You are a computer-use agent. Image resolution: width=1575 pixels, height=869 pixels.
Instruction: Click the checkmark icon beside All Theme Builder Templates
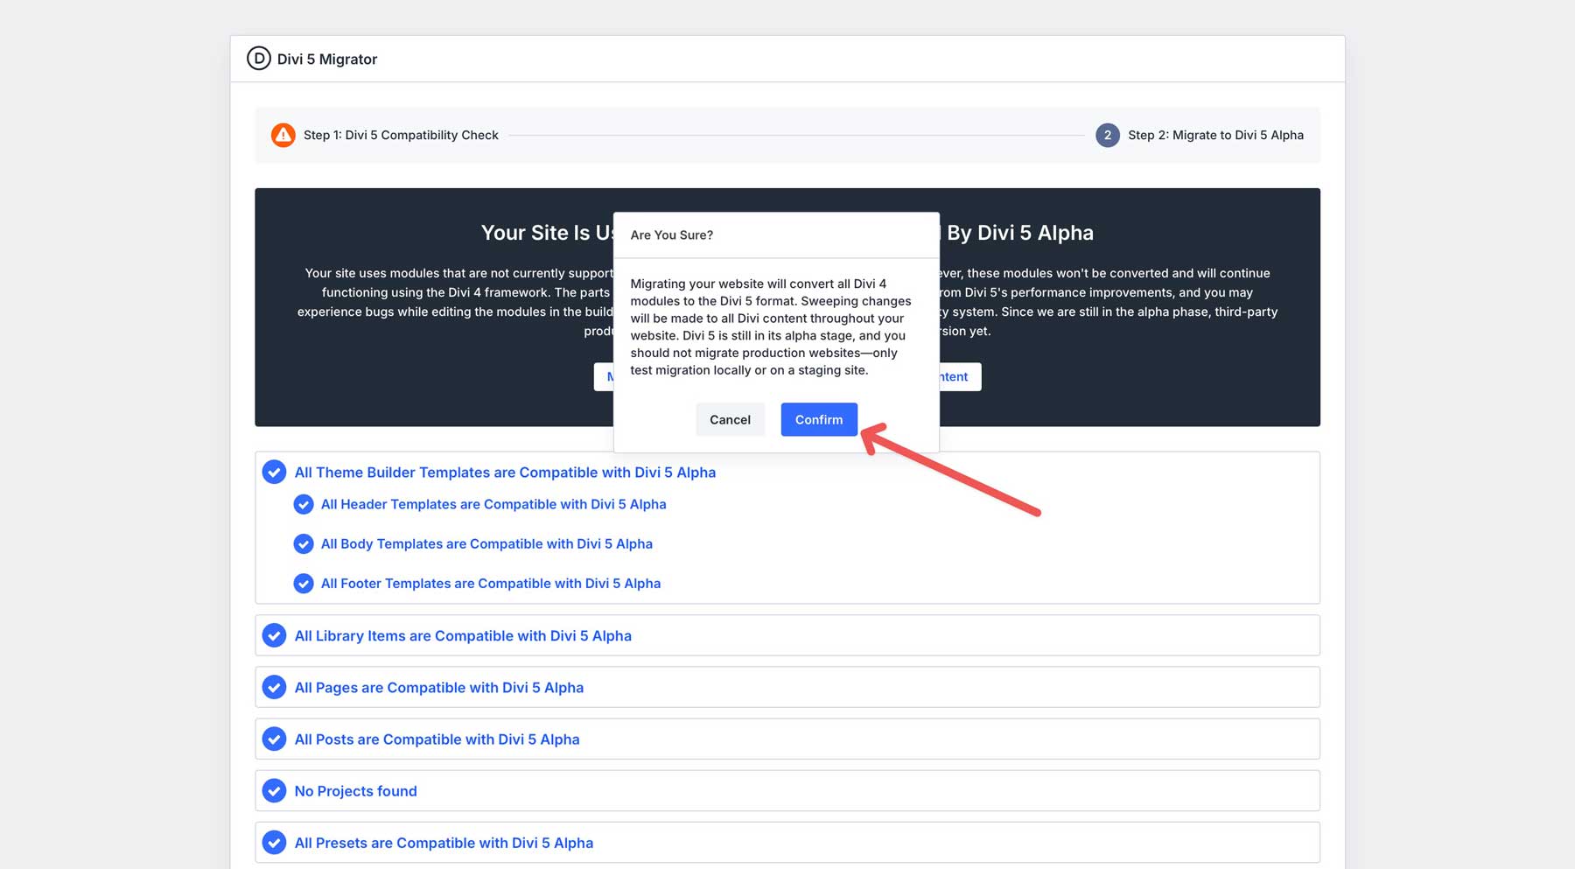pos(275,472)
